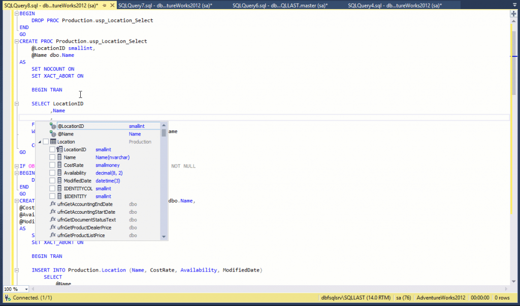The image size is (520, 306).
Task: Collapse the CREATE PROC usp_Location_Select code block
Action: (x=17, y=42)
